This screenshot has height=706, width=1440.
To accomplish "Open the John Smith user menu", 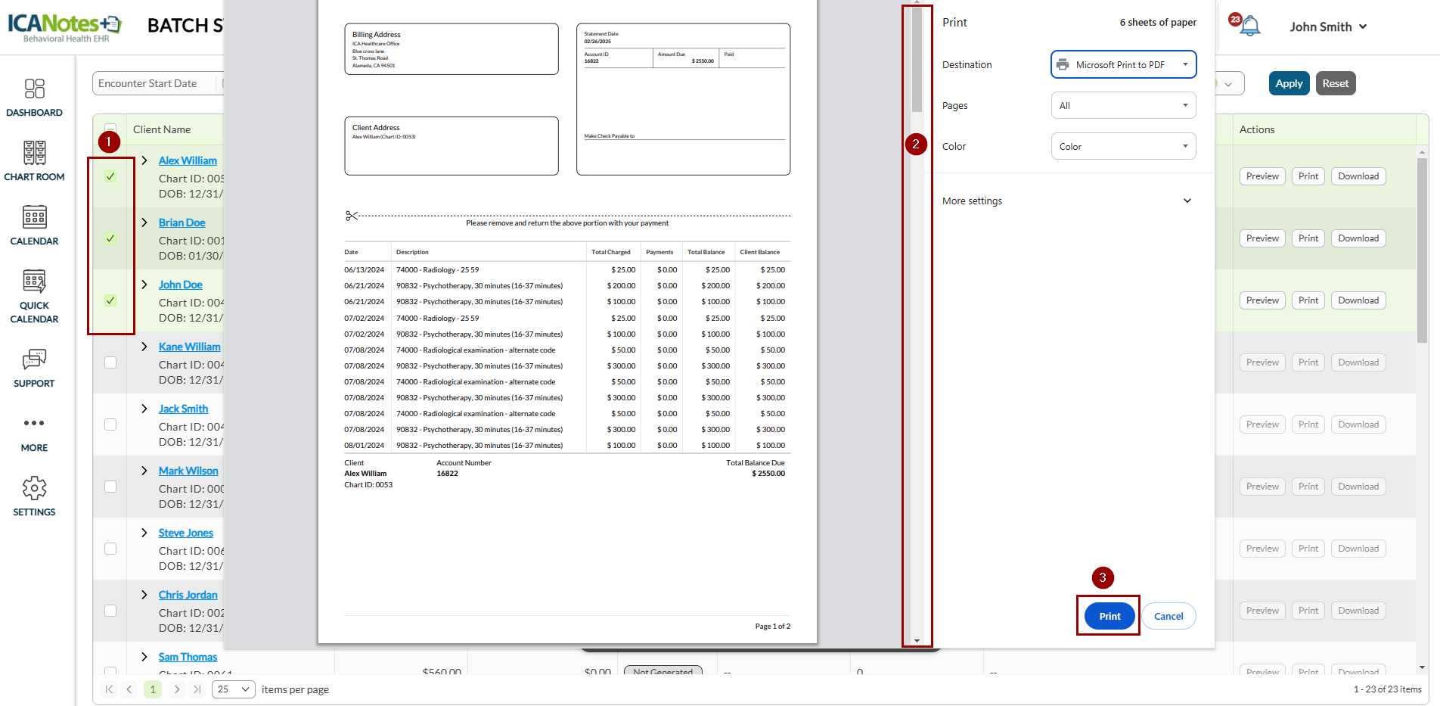I will click(1328, 27).
